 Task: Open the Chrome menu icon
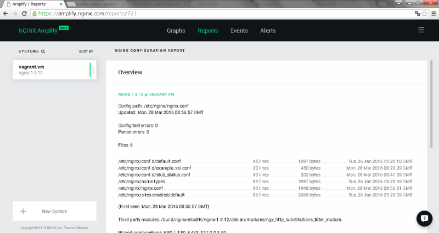(434, 13)
